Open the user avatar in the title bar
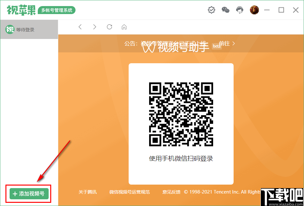304x206 pixels. [x=254, y=10]
